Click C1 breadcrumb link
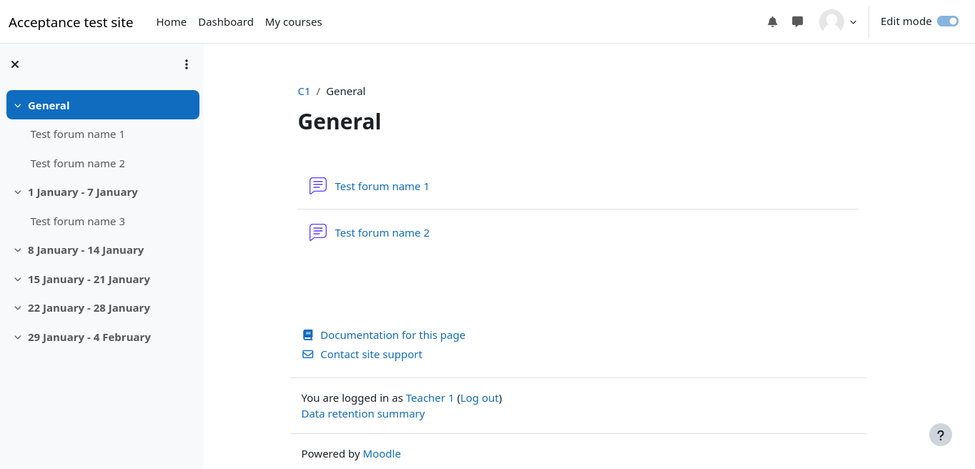The width and height of the screenshot is (975, 469). (x=304, y=92)
